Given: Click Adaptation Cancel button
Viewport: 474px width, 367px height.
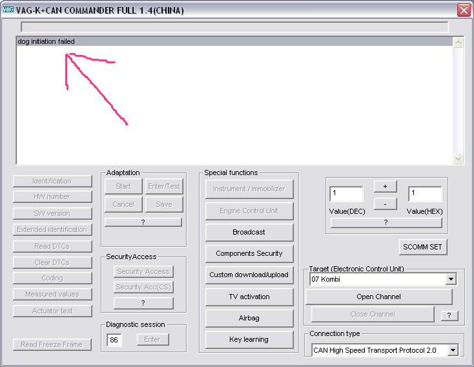Looking at the screenshot, I should click(123, 205).
